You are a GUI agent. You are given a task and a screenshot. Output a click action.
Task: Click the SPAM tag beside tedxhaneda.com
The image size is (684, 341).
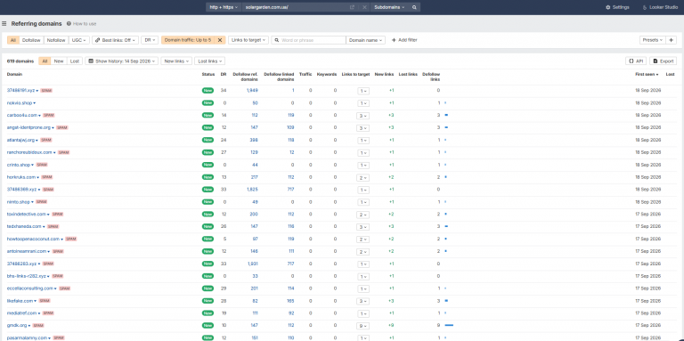click(x=53, y=227)
